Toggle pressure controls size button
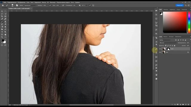191x107 pixels. point(90,5)
